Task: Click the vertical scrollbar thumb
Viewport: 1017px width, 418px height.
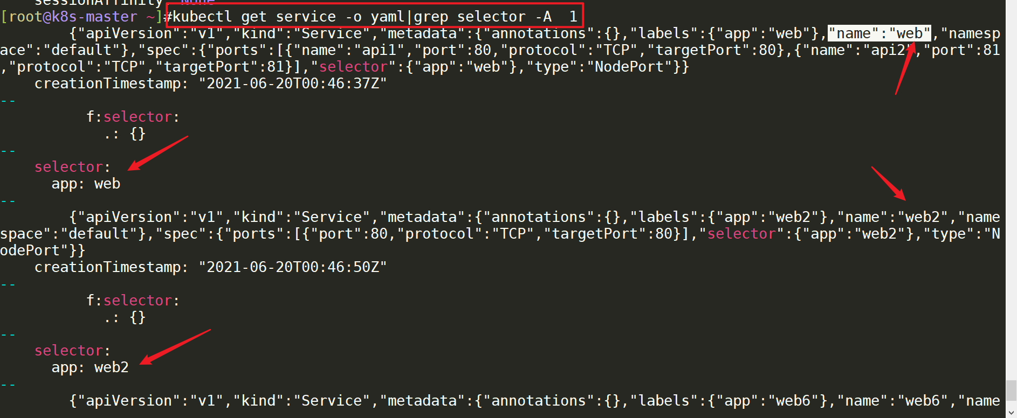Action: (1011, 391)
